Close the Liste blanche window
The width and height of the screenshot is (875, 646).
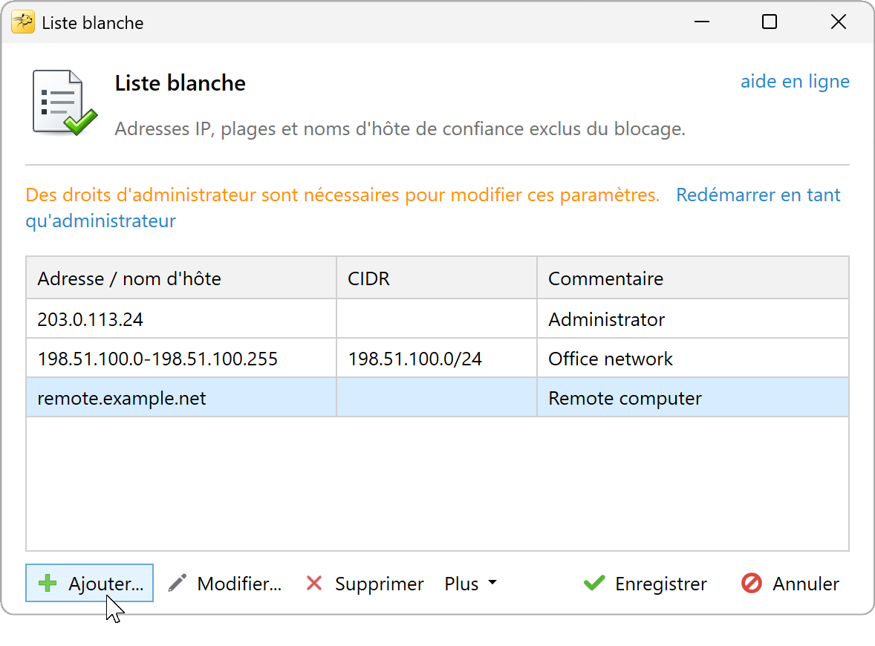coord(838,22)
